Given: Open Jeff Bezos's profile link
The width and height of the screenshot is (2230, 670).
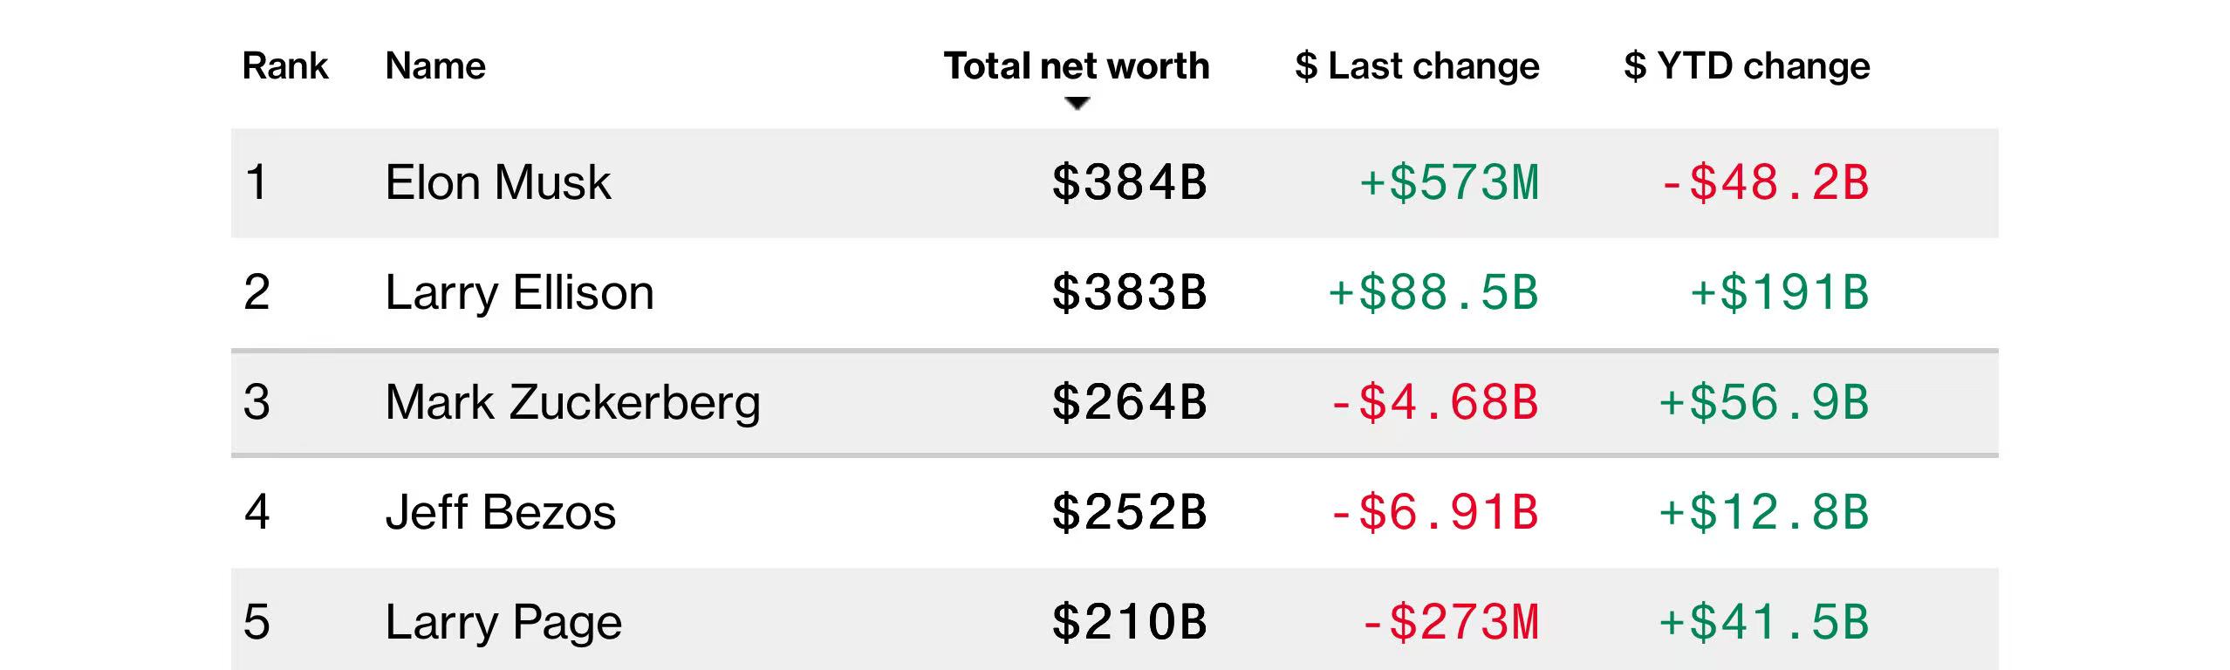Looking at the screenshot, I should click(500, 513).
